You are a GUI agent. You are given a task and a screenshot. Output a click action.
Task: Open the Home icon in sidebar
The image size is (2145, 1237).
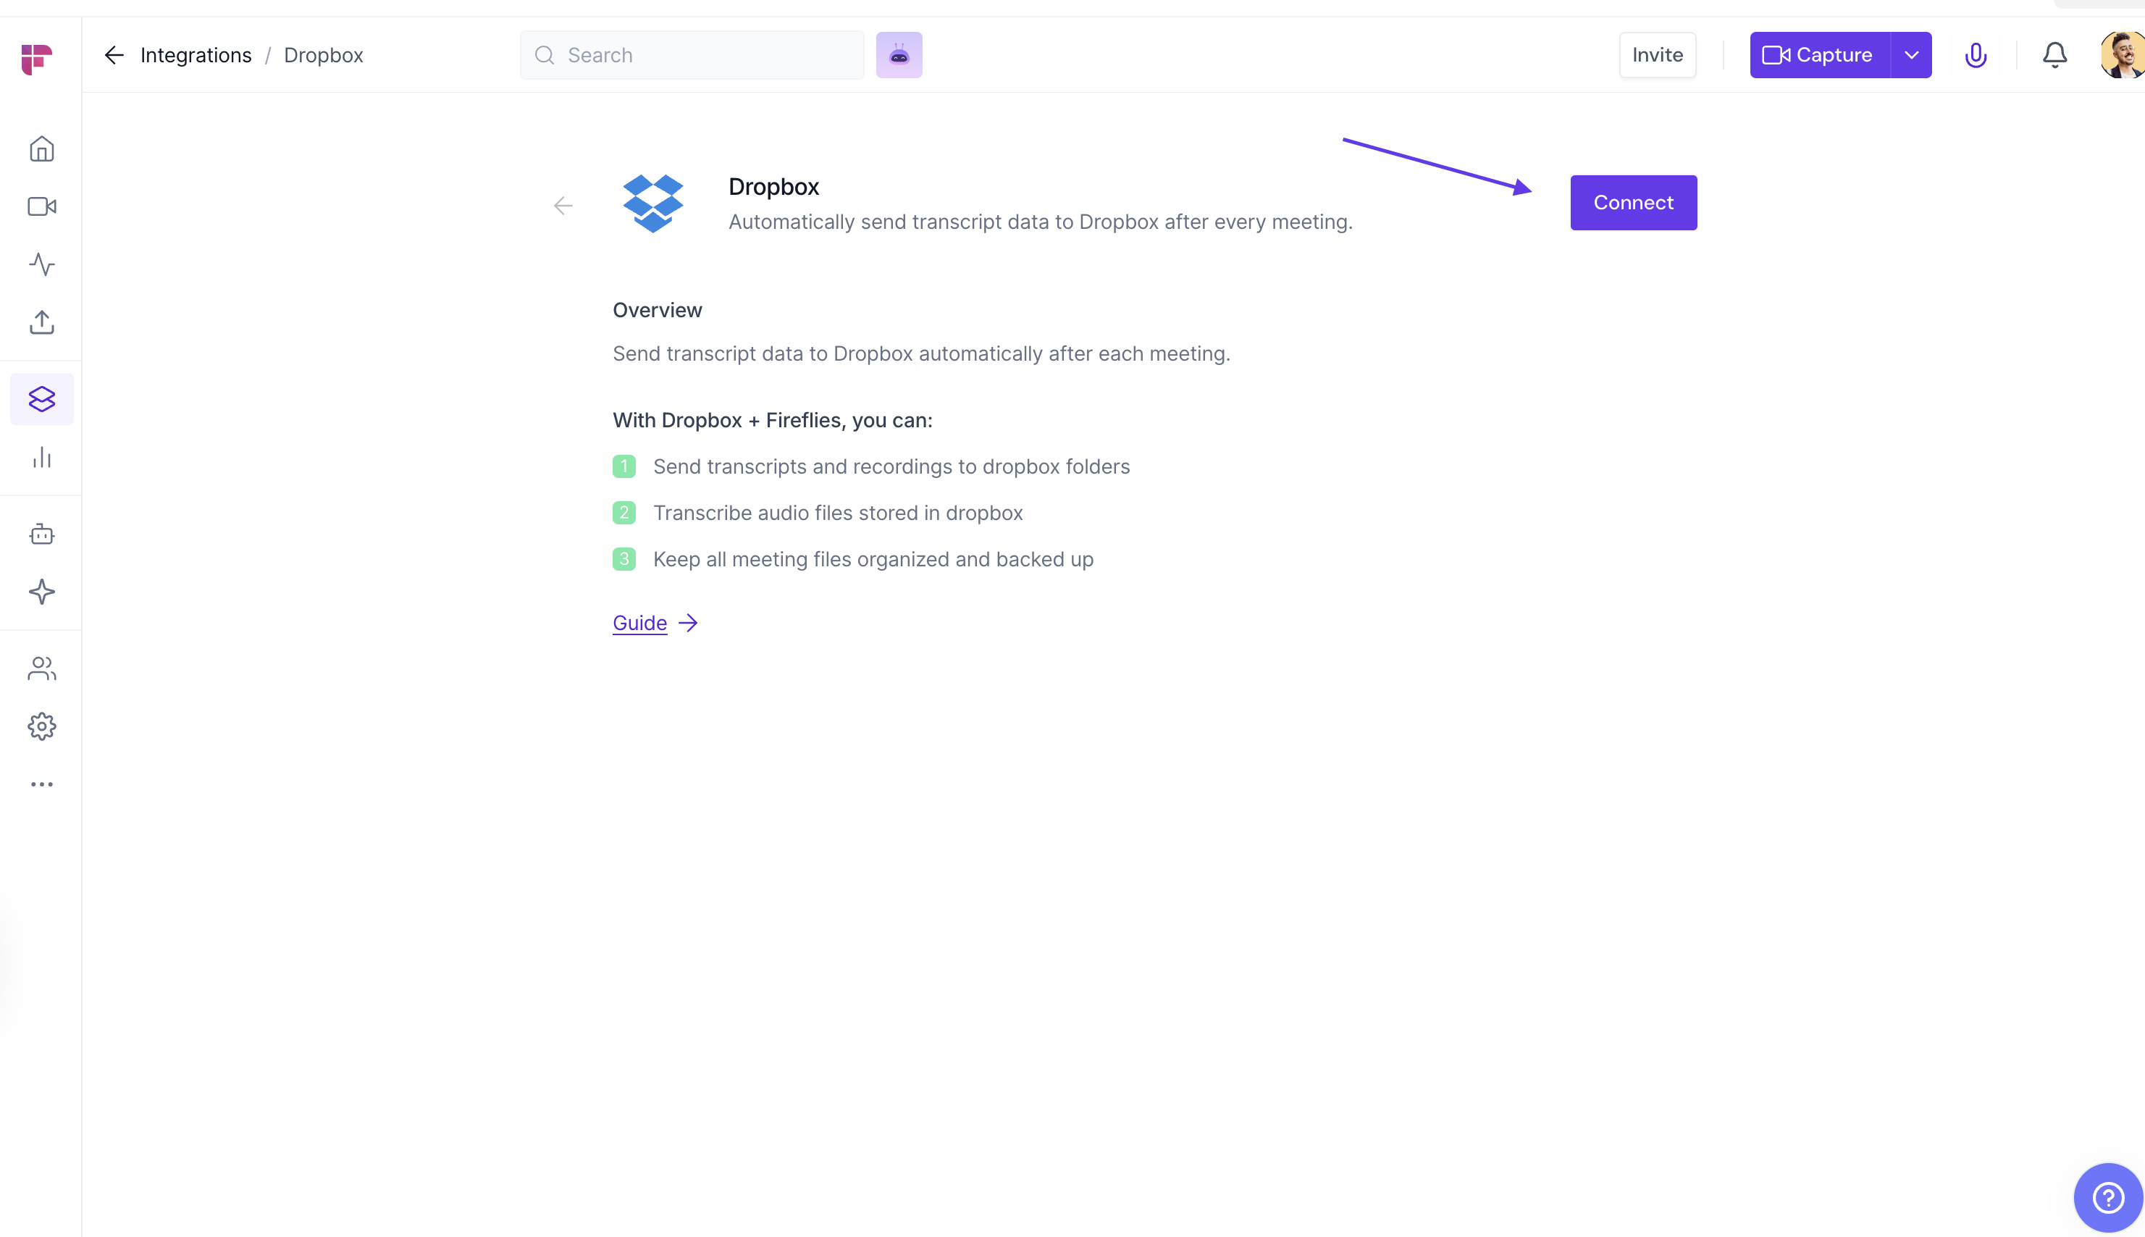pos(41,149)
